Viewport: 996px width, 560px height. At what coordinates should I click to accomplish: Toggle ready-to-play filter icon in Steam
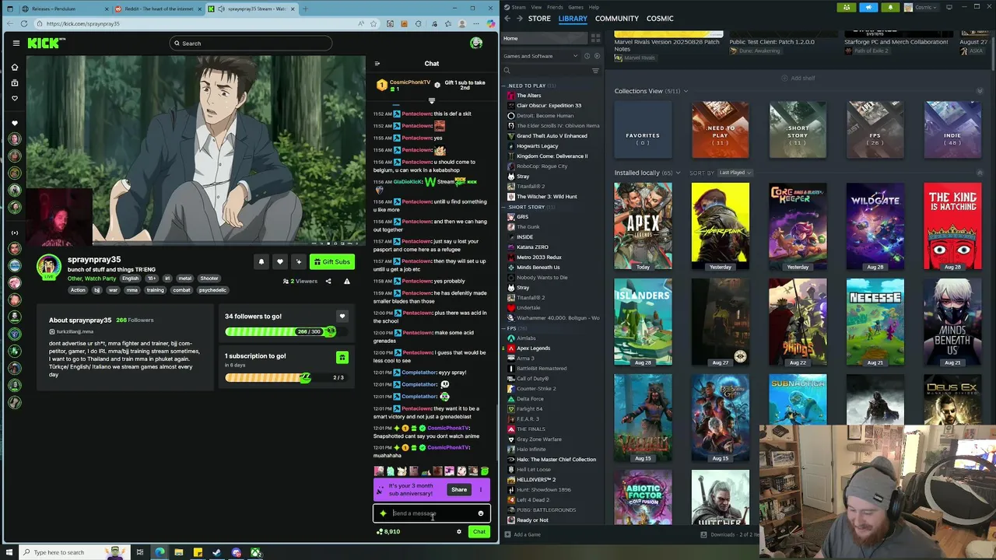pyautogui.click(x=597, y=56)
